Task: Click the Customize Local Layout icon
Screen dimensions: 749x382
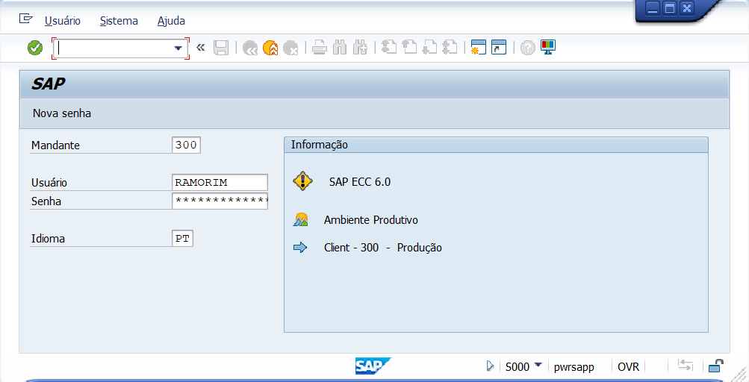Action: [x=548, y=47]
